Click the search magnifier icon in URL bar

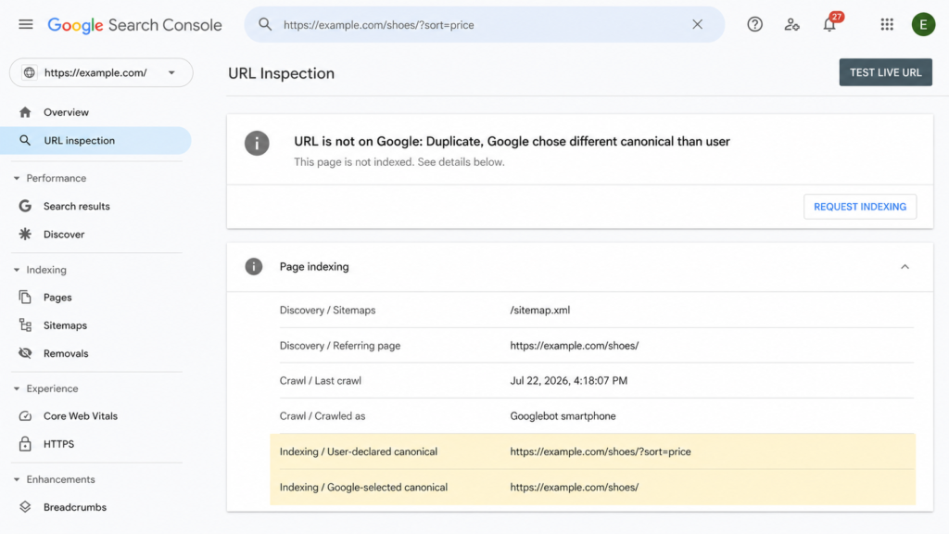tap(265, 24)
